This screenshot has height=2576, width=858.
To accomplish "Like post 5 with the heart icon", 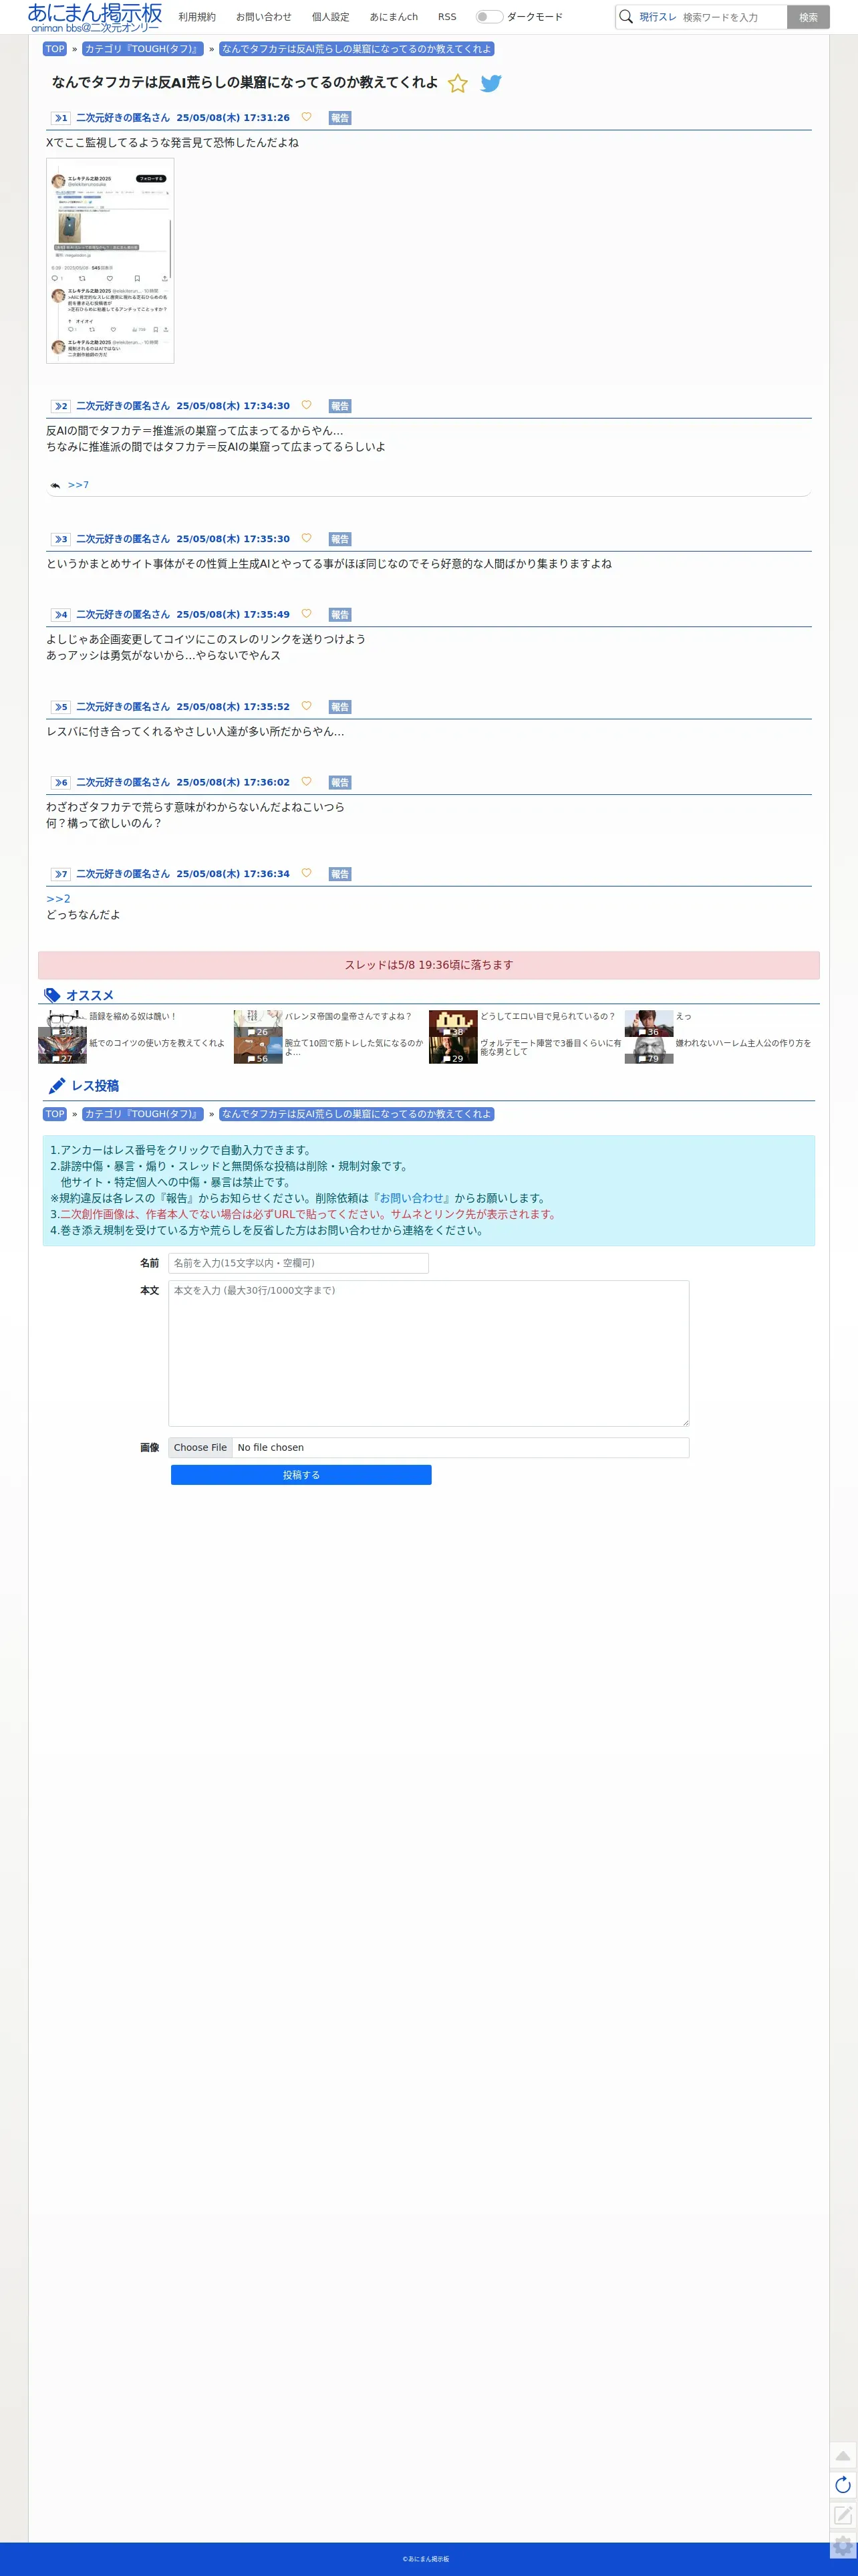I will (306, 706).
